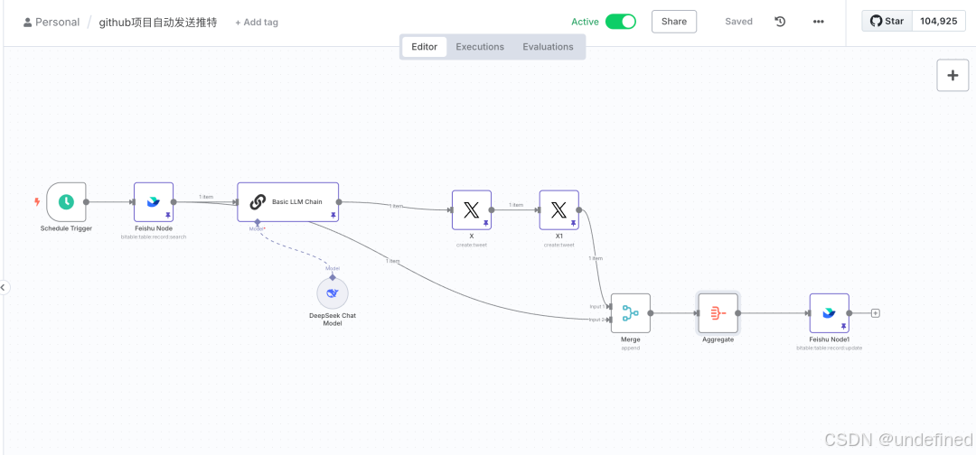976x455 pixels.
Task: Click the 104,925 star count
Action: pos(939,21)
